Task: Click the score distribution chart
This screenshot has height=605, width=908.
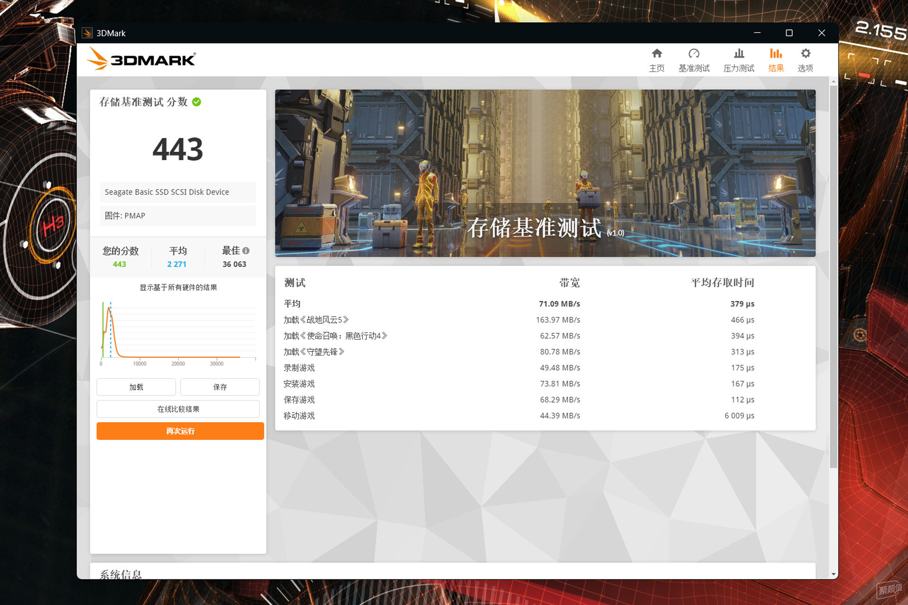Action: [178, 334]
